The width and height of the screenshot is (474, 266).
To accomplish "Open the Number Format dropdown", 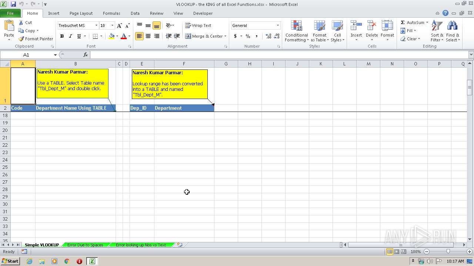I will coord(278,25).
